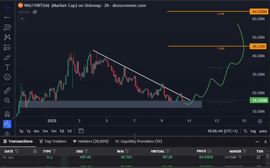Filter by maker 2475BD funnel icon
270x168 pixels.
(x=240, y=157)
